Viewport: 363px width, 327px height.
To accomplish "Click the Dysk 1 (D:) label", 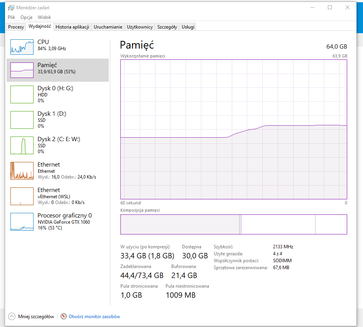I will 52,114.
